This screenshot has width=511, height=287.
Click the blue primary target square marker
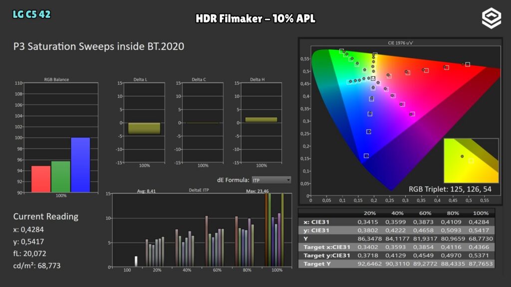tap(366, 156)
